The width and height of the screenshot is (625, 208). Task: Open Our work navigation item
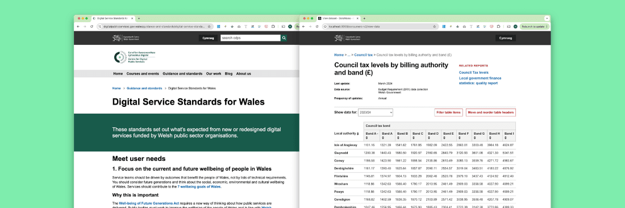point(214,74)
